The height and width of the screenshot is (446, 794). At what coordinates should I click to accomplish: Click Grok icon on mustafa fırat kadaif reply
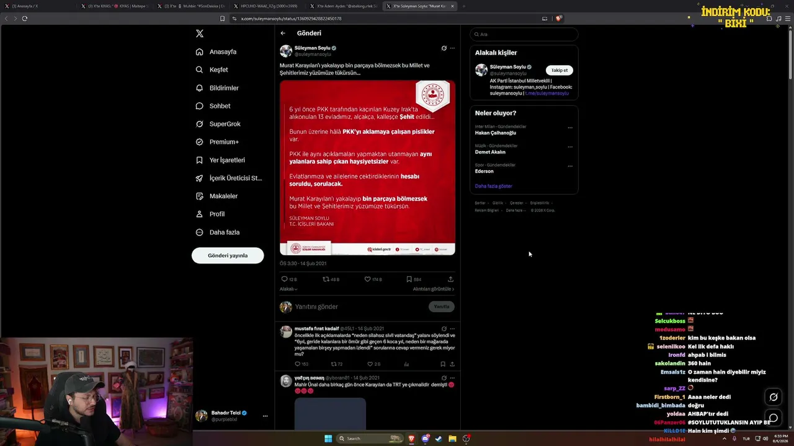coord(444,329)
